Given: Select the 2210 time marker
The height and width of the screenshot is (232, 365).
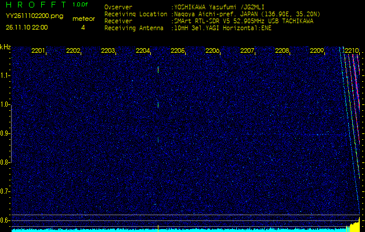Looking at the screenshot, I should tap(352, 51).
